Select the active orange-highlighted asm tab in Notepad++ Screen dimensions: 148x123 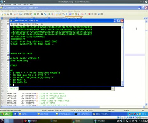point(74,18)
